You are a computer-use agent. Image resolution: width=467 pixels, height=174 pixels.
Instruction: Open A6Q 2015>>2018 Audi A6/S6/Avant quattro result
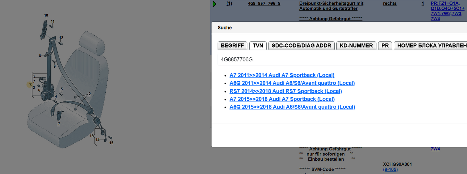click(x=292, y=107)
